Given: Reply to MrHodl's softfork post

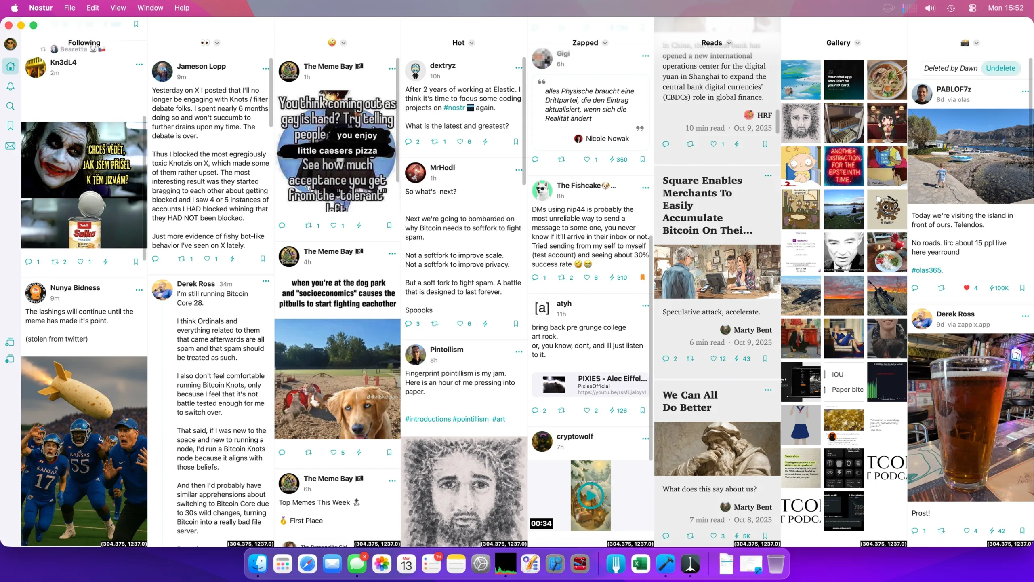Looking at the screenshot, I should pos(408,323).
